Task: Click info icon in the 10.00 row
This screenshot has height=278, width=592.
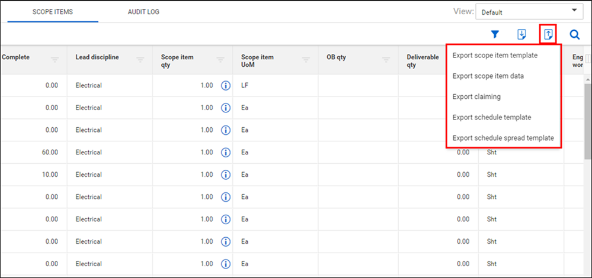Action: coord(225,174)
